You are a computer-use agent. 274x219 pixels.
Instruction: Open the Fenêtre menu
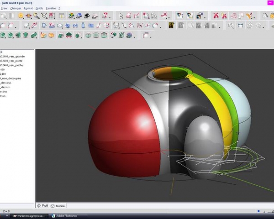(51, 8)
